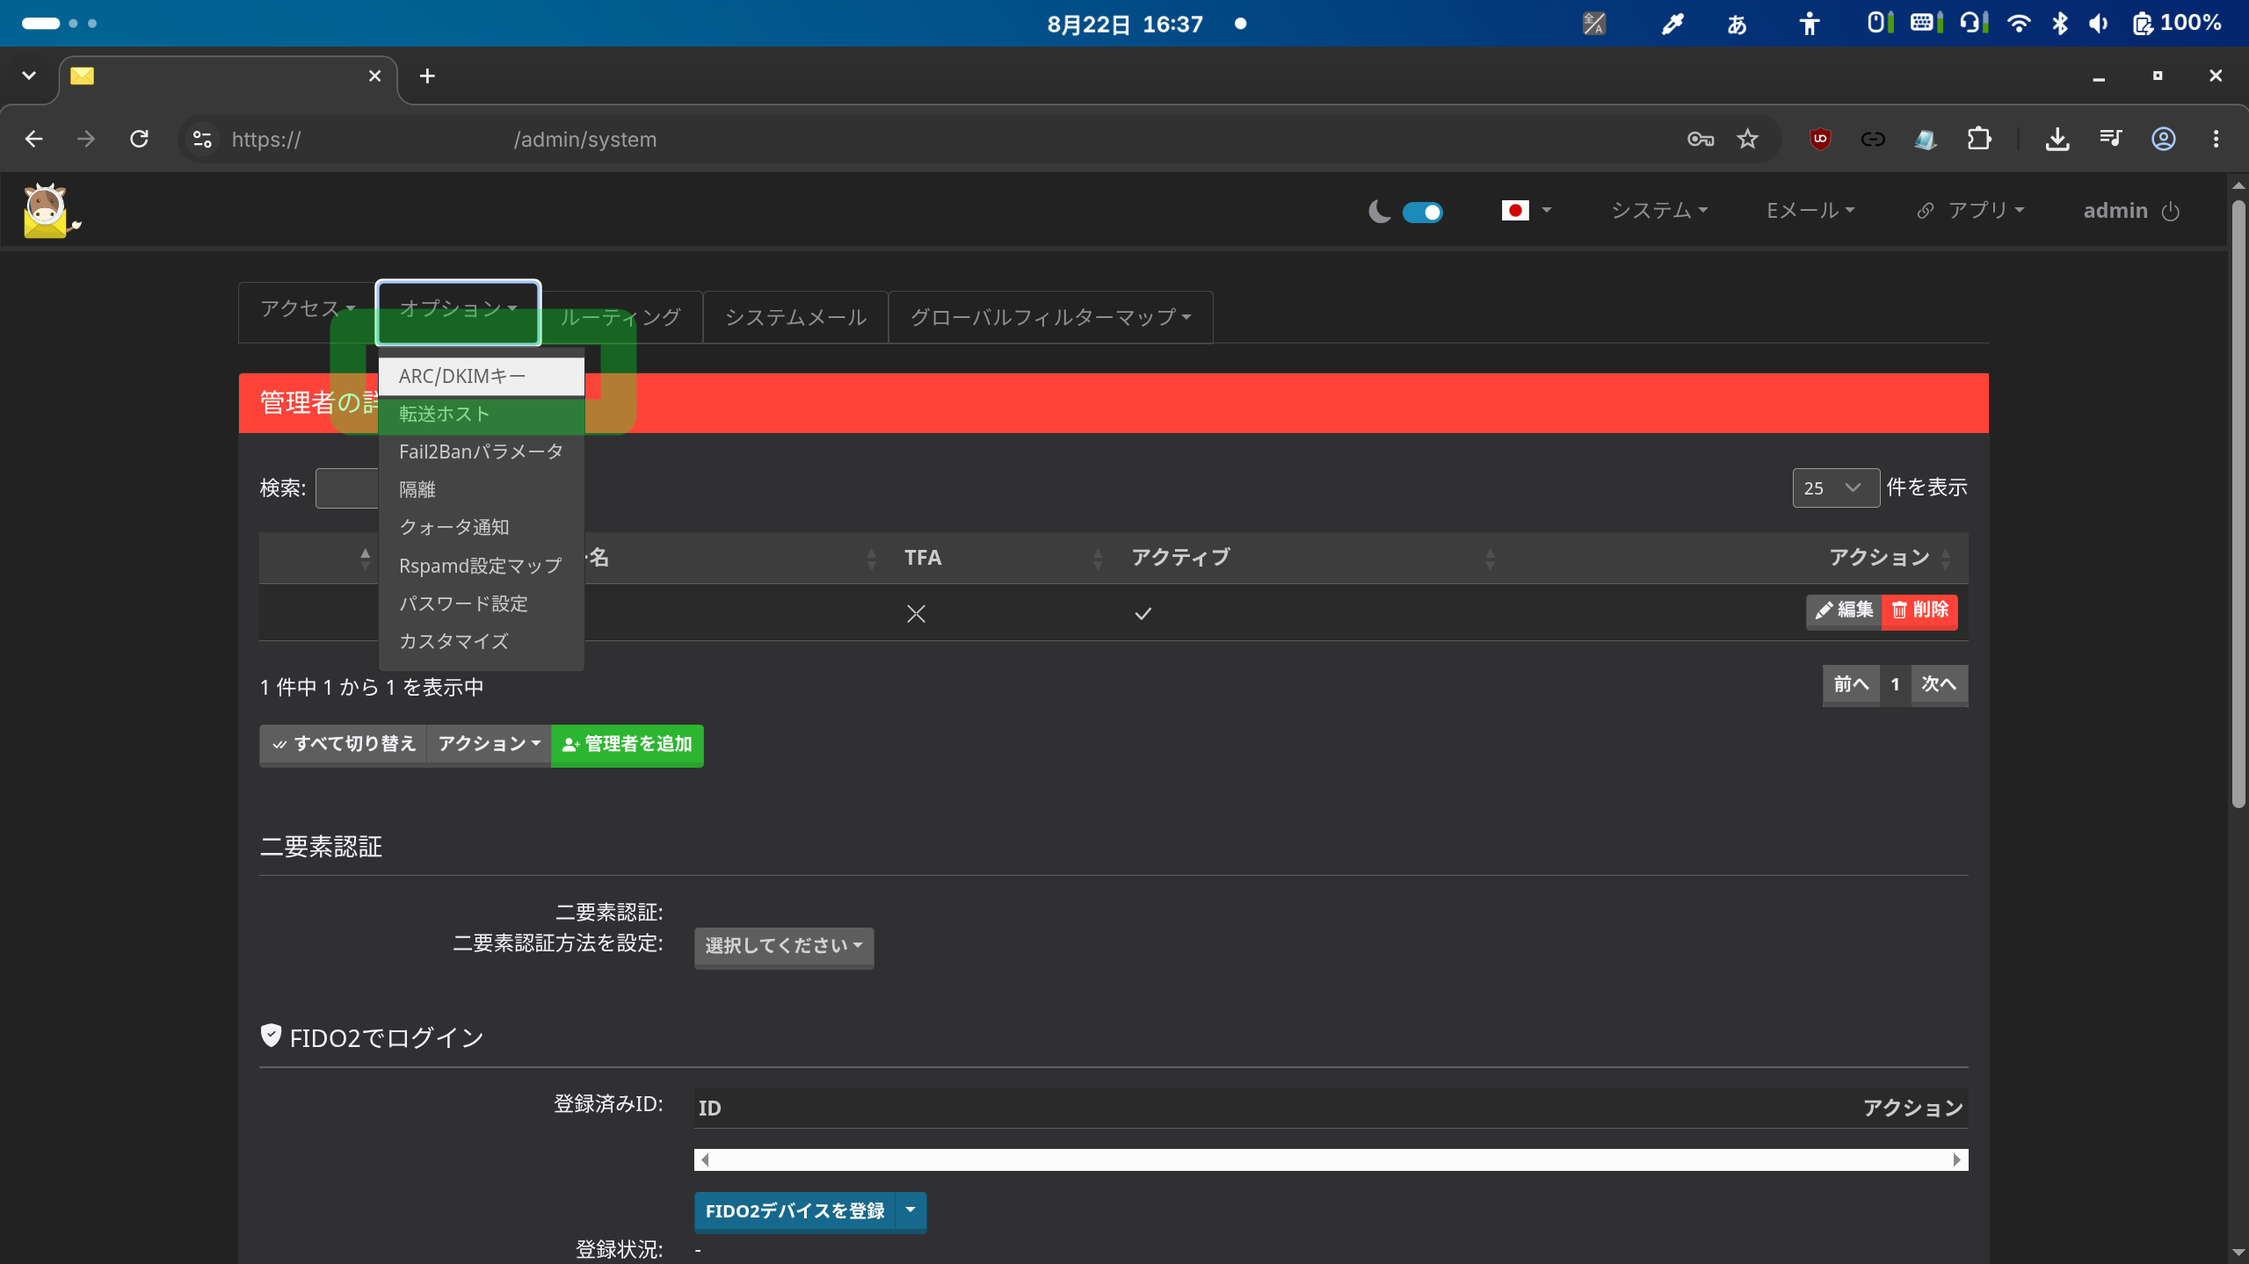The height and width of the screenshot is (1264, 2249).
Task: Select ARC/DKIMキー from the menu
Action: coord(481,376)
